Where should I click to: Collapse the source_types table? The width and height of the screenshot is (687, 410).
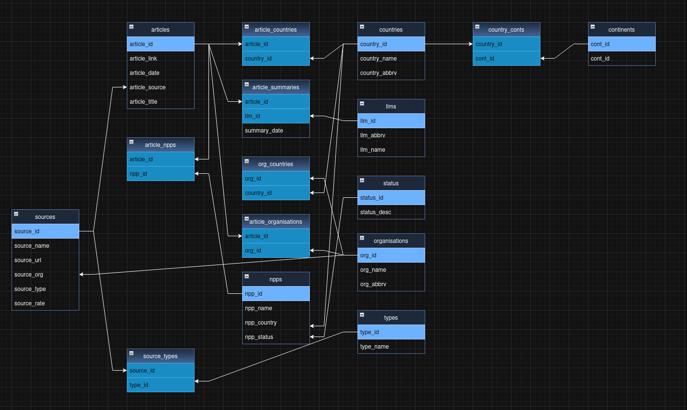pyautogui.click(x=131, y=353)
